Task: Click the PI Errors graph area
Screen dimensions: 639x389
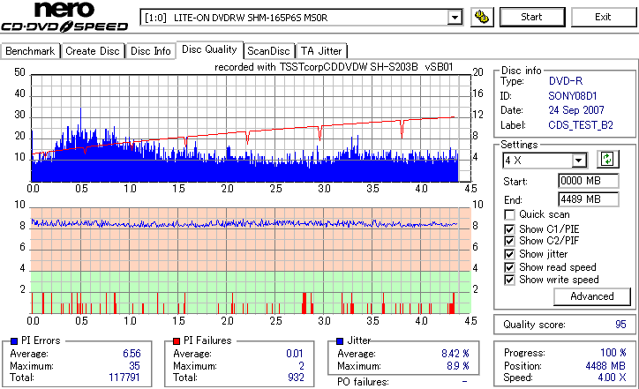Action: 251,128
